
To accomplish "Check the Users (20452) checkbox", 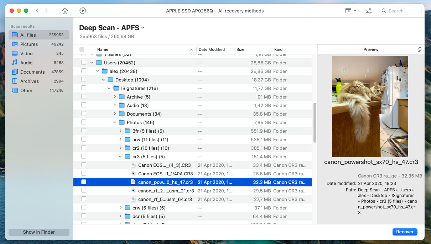I will click(83, 63).
